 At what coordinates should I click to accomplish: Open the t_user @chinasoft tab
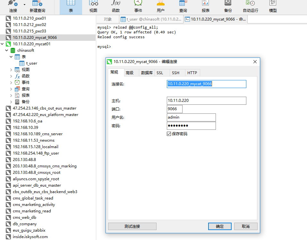point(151,19)
